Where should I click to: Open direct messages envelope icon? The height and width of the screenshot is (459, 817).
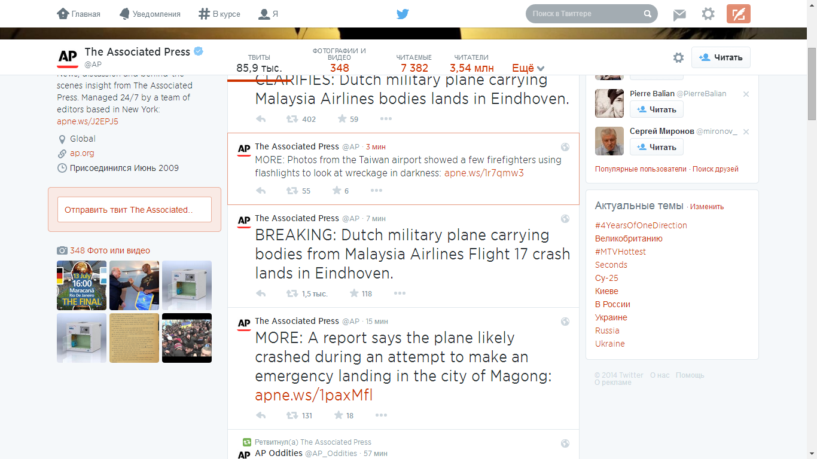coord(679,14)
